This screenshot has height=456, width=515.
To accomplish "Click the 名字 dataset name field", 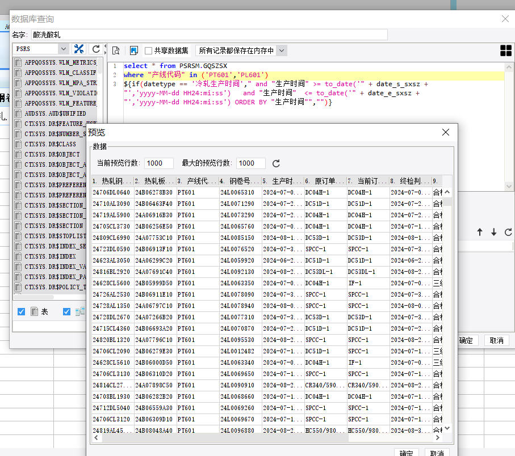I will [209, 35].
